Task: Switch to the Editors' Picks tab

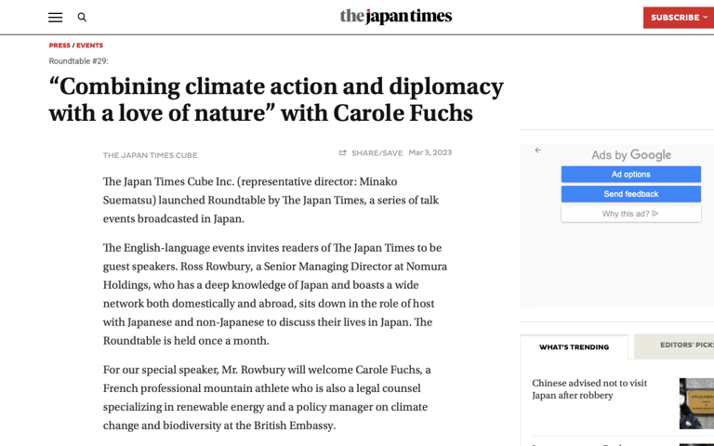Action: click(674, 346)
